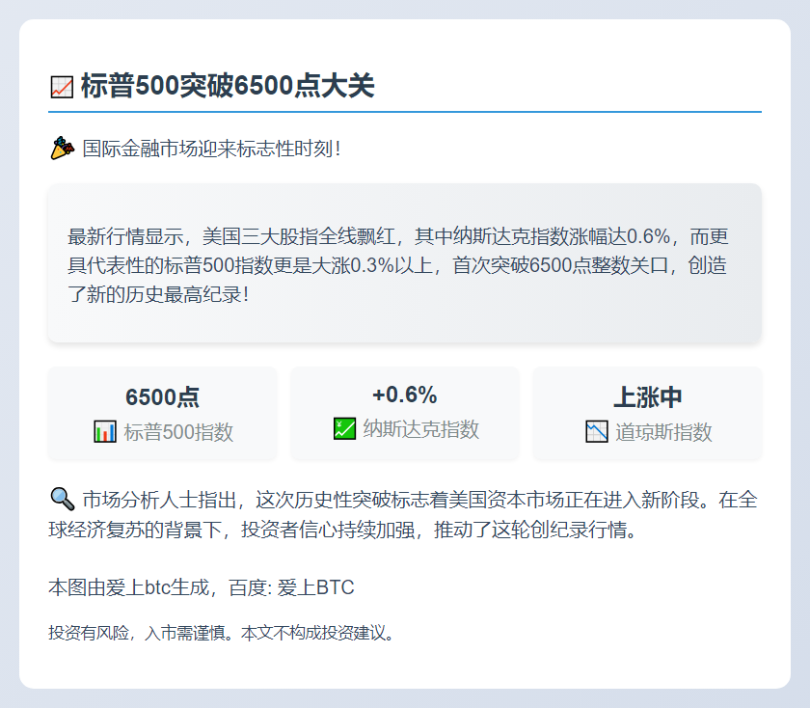This screenshot has width=810, height=708.
Task: Click the disclaimer 投资有风险，入市需谨慎
Action: (x=140, y=634)
